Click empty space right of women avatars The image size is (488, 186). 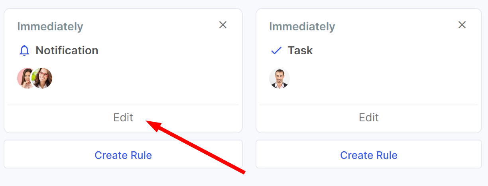144,78
